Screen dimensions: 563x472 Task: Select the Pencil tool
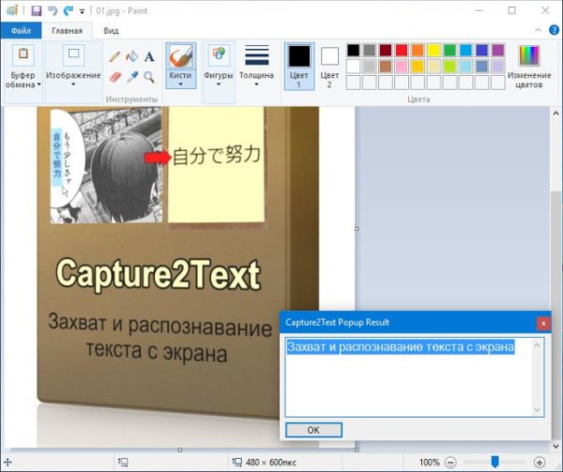115,57
